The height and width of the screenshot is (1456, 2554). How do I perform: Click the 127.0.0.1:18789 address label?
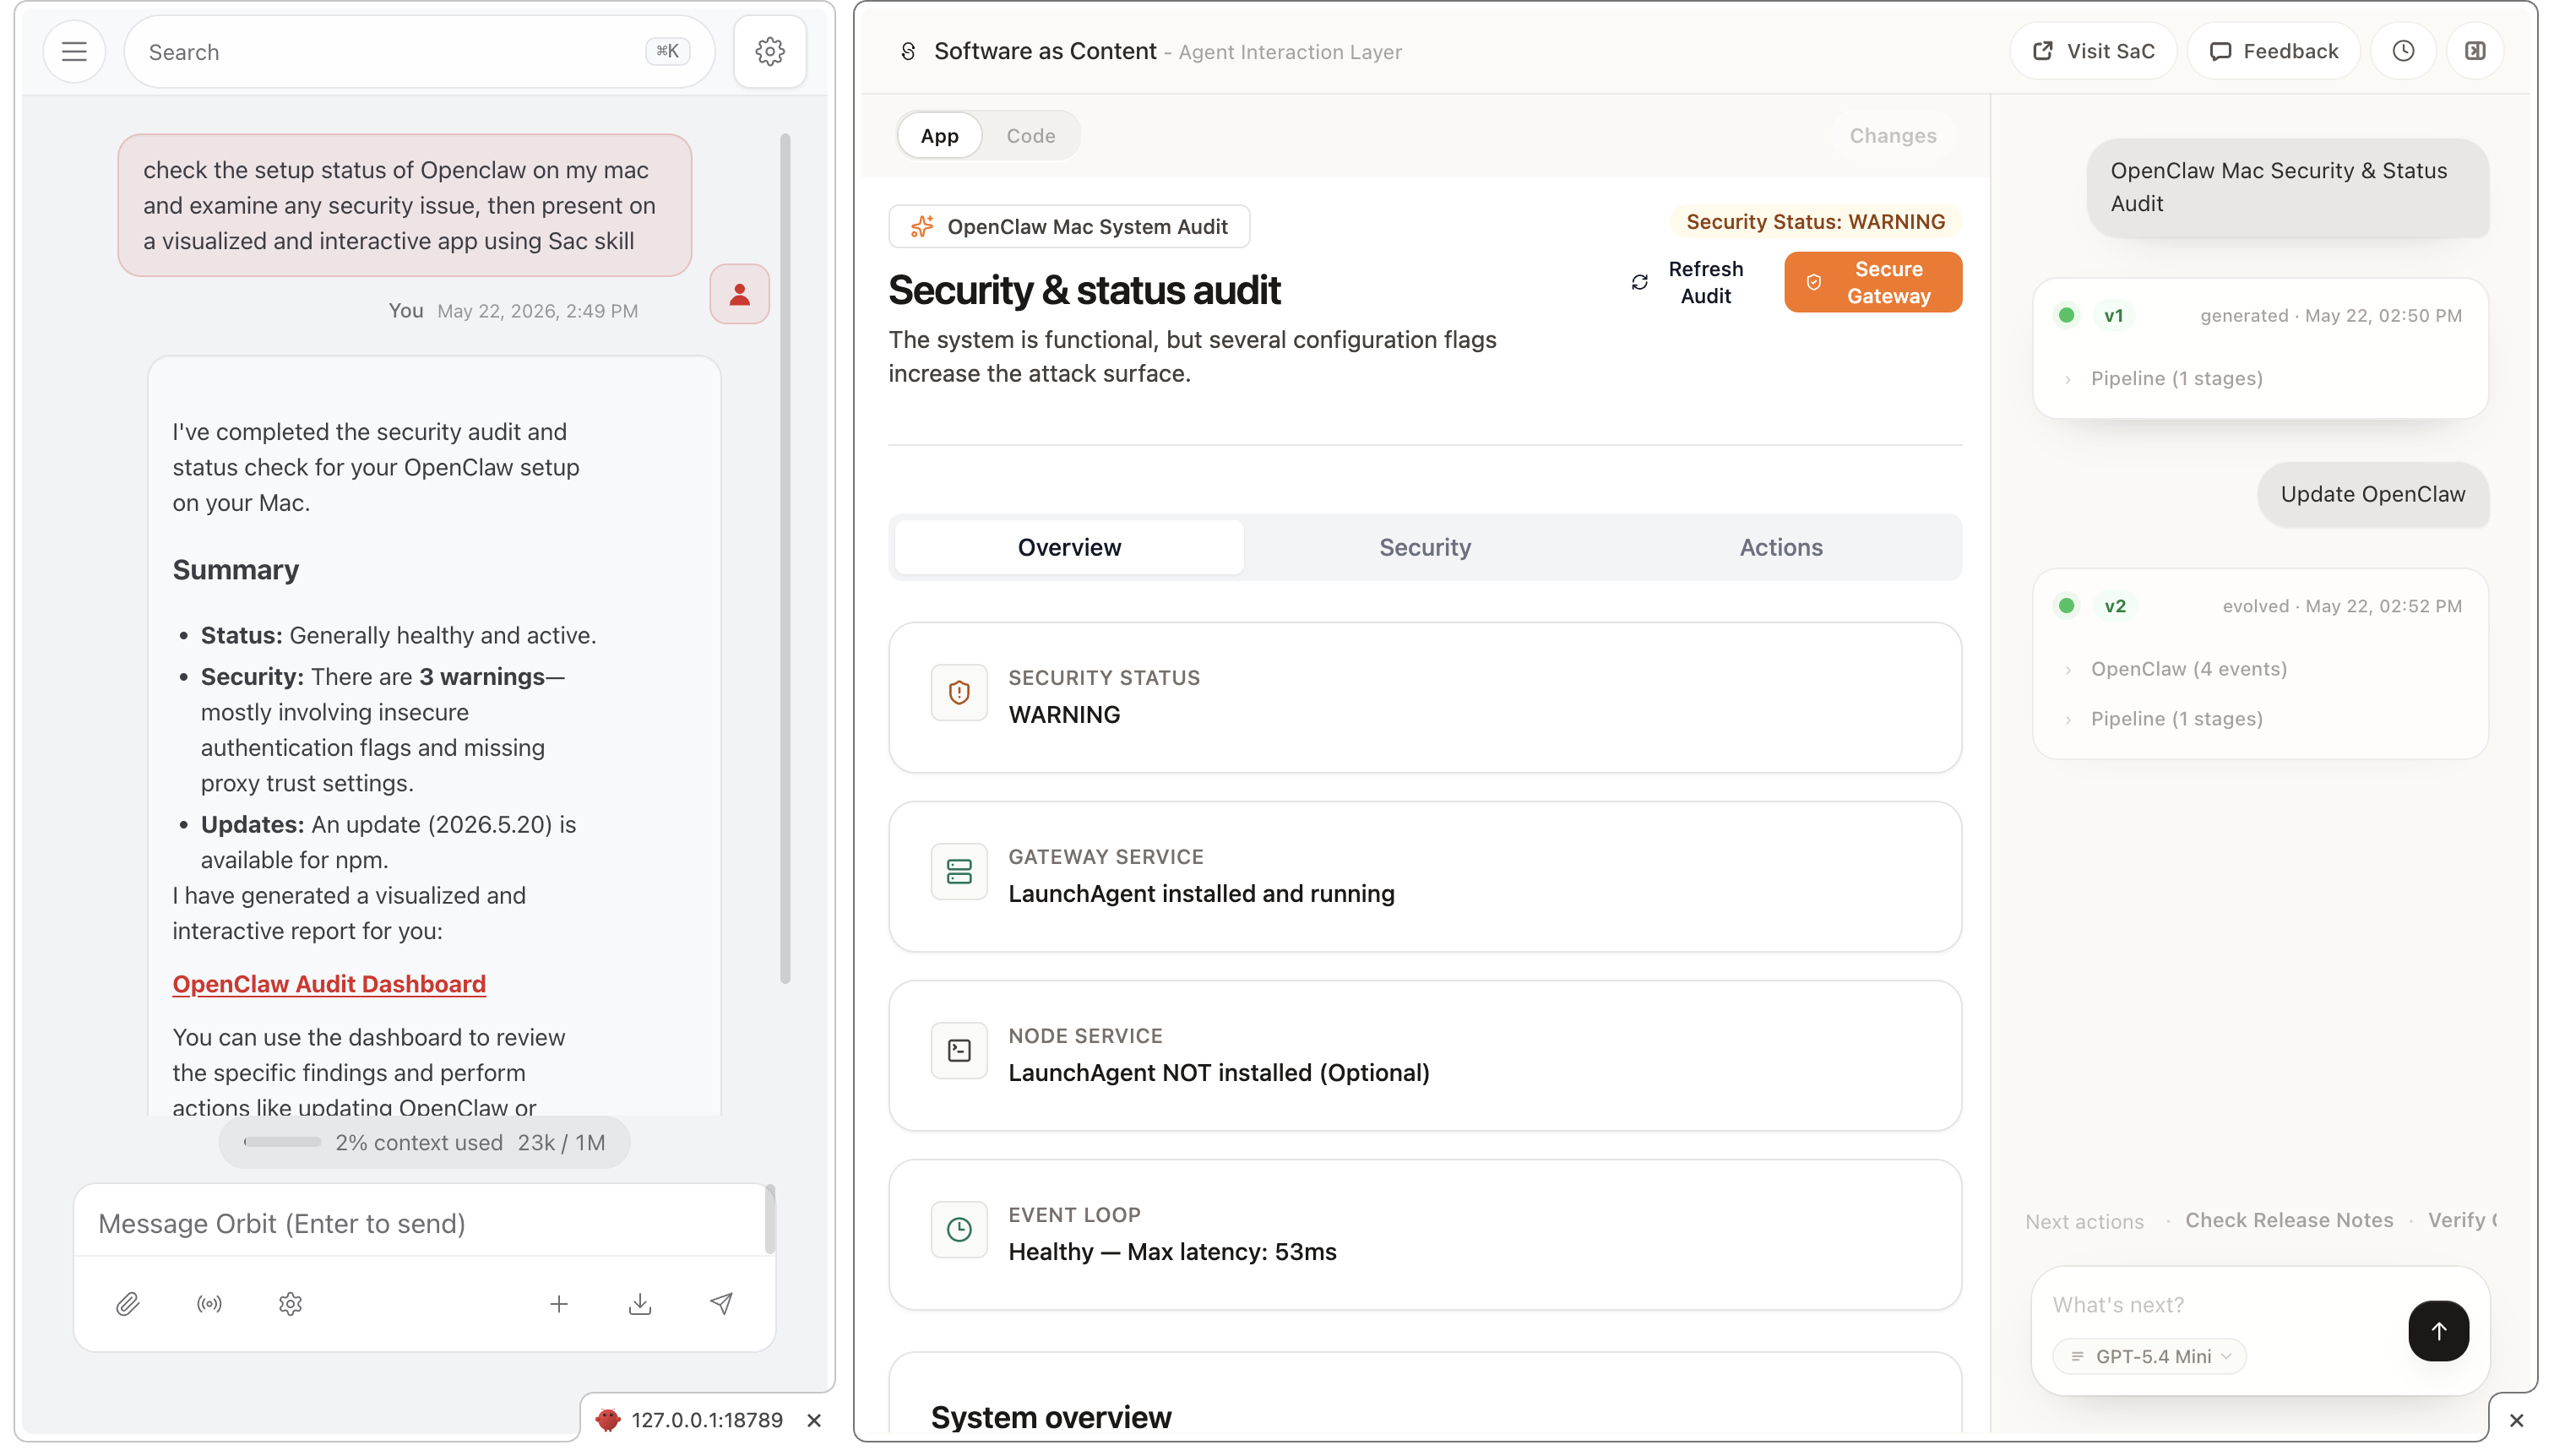click(x=707, y=1420)
